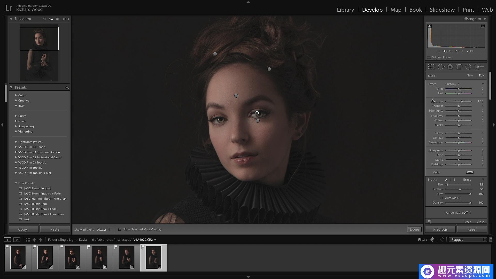Select the first filmstrip thumbnail
The width and height of the screenshot is (496, 279).
click(18, 257)
